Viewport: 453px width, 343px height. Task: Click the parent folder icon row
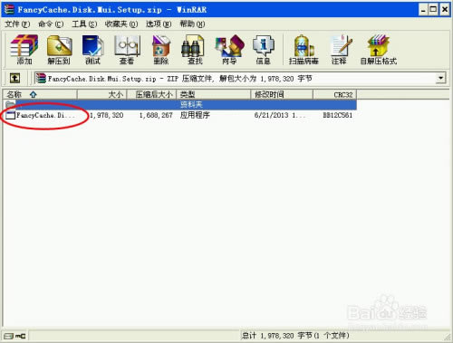(x=179, y=104)
